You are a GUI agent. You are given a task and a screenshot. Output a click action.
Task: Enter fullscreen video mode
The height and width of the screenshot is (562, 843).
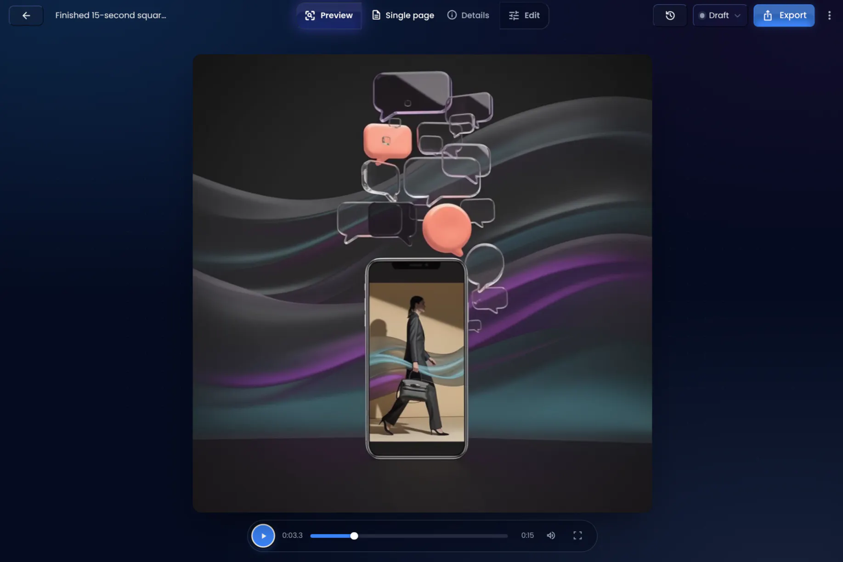577,535
